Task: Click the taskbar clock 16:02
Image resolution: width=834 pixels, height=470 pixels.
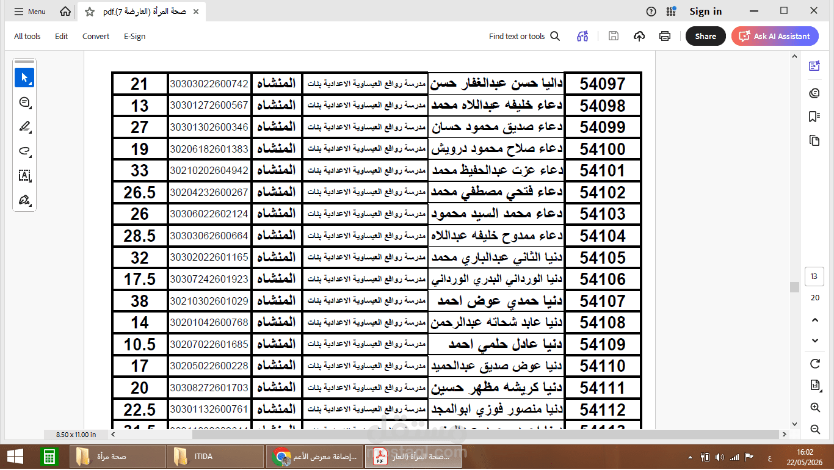Action: coord(805,452)
